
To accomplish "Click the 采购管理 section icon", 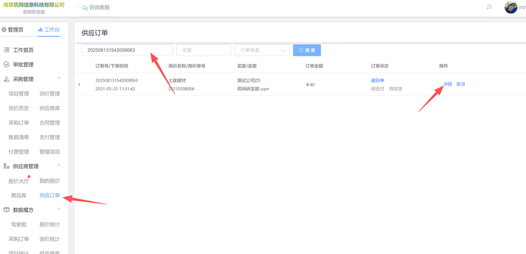I will point(7,79).
